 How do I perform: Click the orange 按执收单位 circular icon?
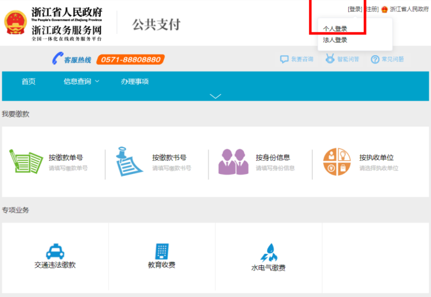[x=337, y=162]
